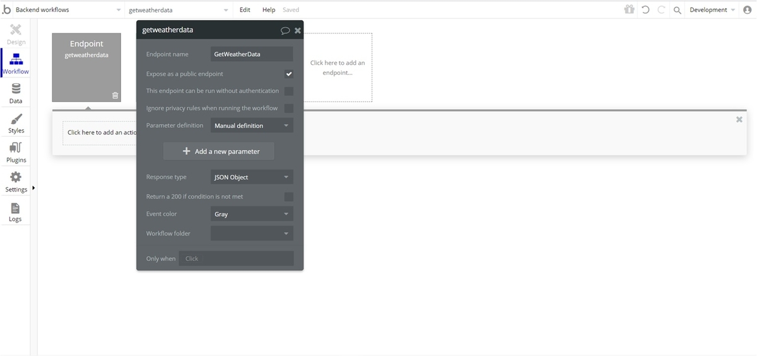This screenshot has height=356, width=757.
Task: Open search with magnifier icon
Action: click(678, 10)
